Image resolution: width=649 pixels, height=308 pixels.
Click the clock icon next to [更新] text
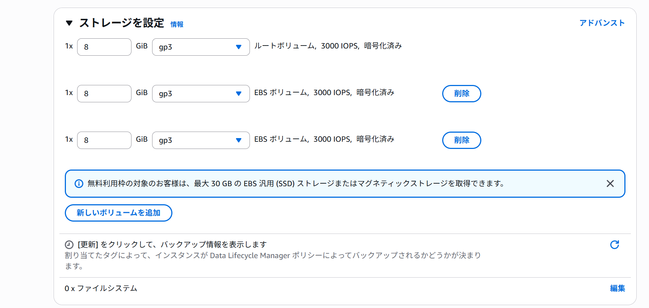pyautogui.click(x=69, y=245)
